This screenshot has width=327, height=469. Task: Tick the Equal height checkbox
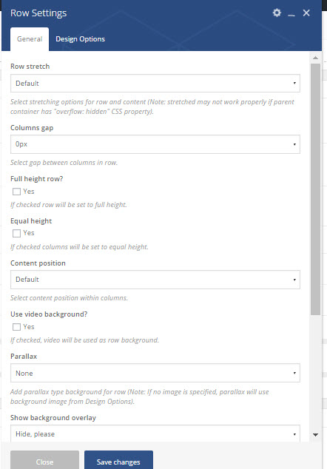16,233
